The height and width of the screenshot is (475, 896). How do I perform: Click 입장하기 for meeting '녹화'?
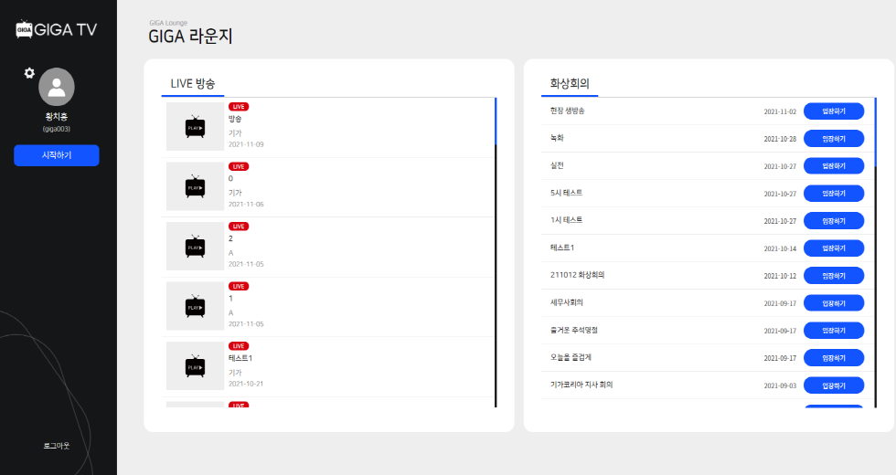click(x=834, y=139)
